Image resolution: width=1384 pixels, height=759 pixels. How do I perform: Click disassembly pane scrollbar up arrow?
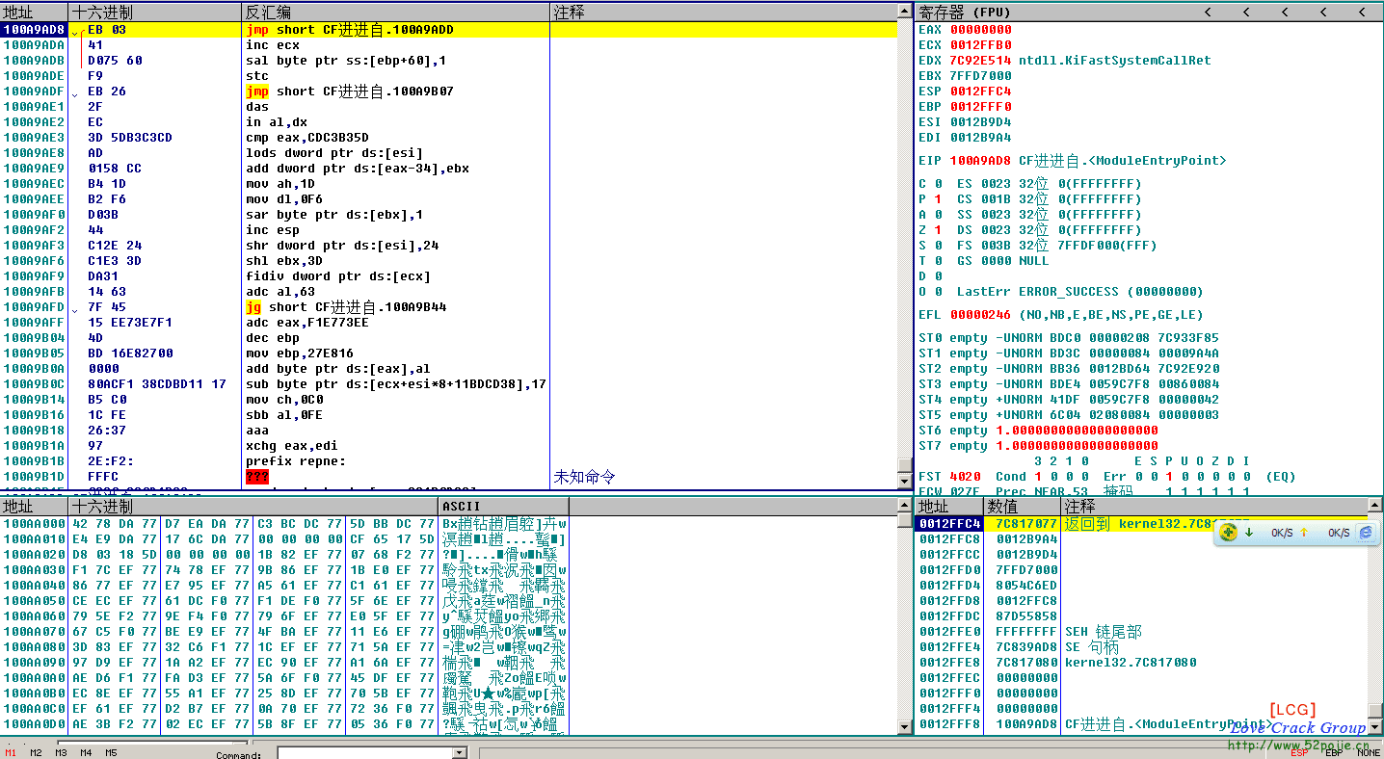(904, 12)
